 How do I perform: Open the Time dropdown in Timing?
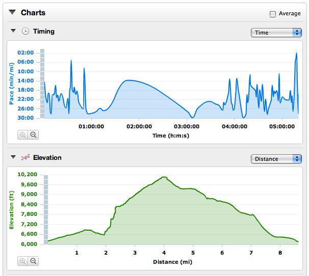coord(276,33)
